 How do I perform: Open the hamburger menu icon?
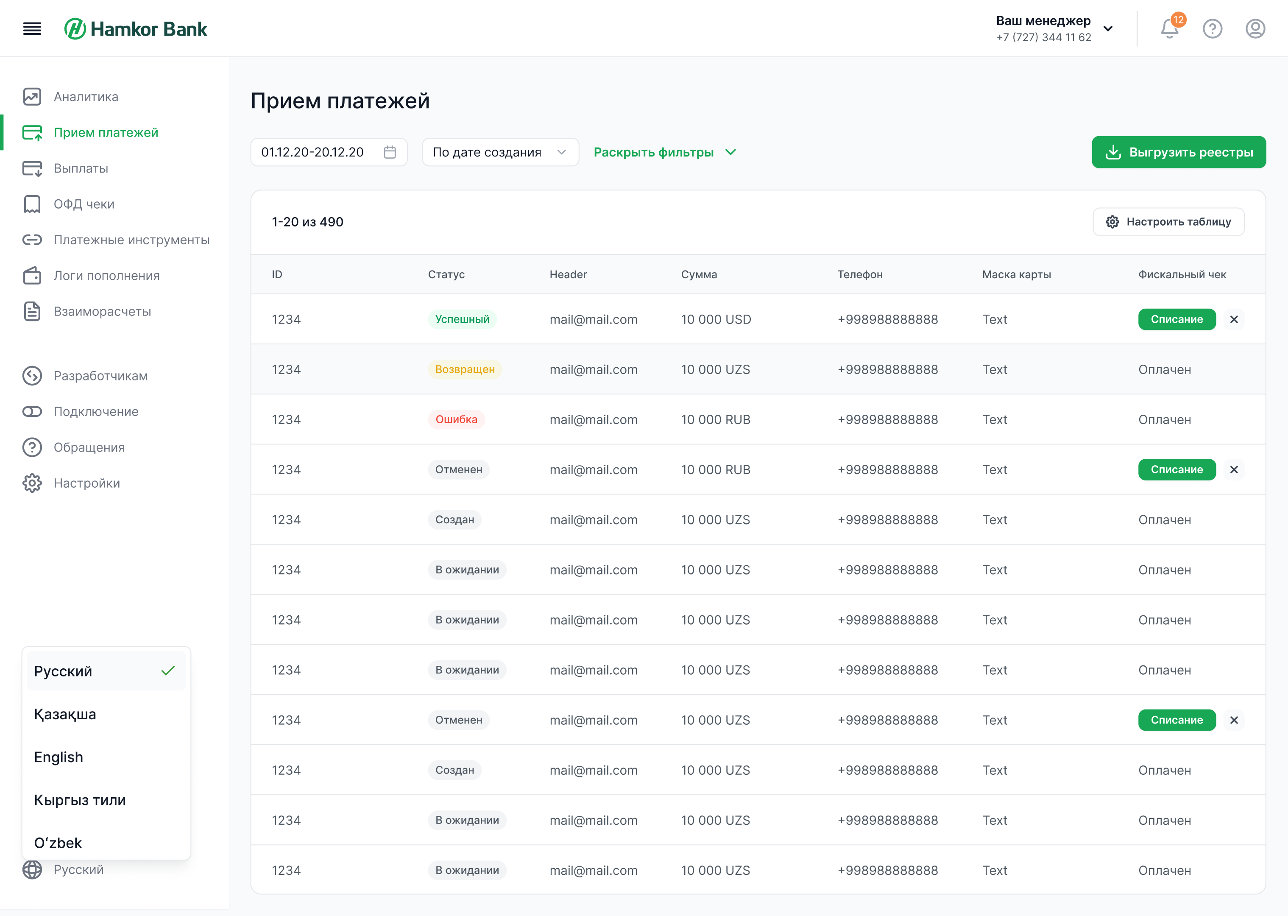(32, 29)
